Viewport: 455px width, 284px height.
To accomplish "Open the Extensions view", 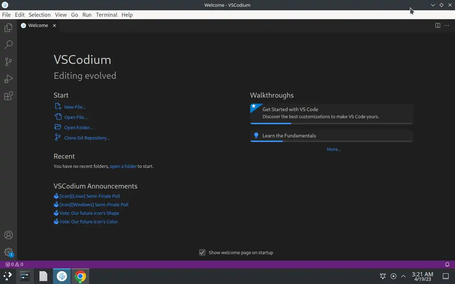I will point(9,96).
